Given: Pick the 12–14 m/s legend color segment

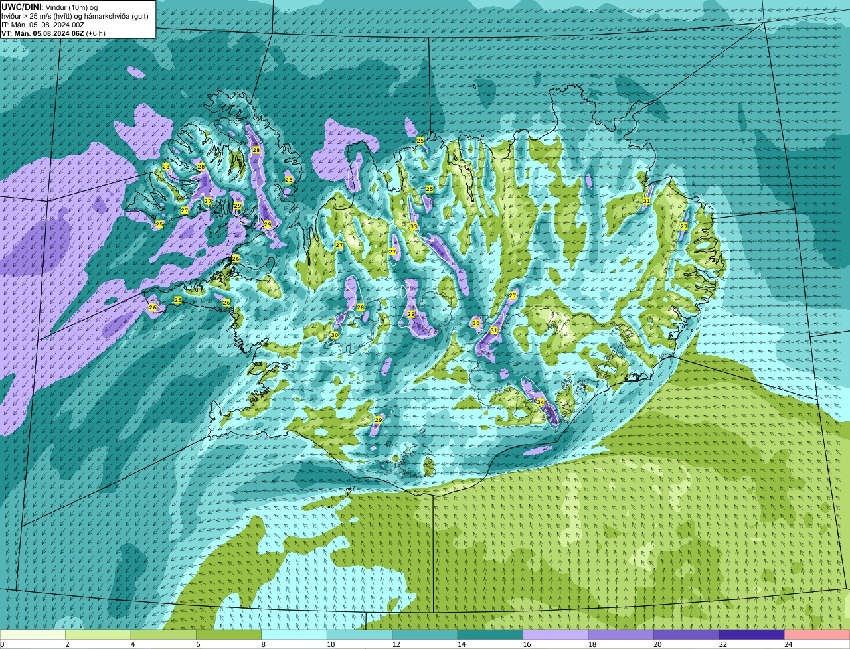Looking at the screenshot, I should click(426, 634).
